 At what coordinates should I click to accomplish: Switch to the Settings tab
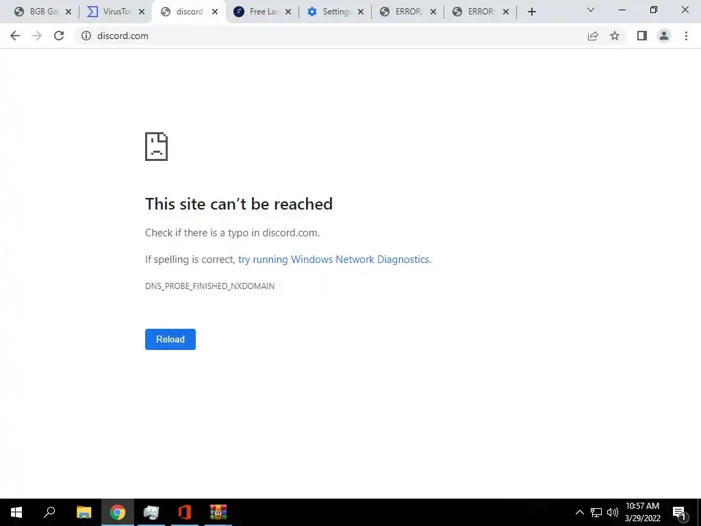[335, 12]
